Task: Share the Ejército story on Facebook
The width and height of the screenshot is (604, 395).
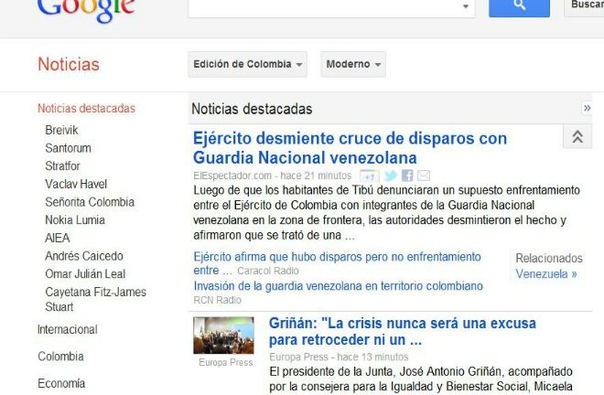Action: click(x=407, y=176)
